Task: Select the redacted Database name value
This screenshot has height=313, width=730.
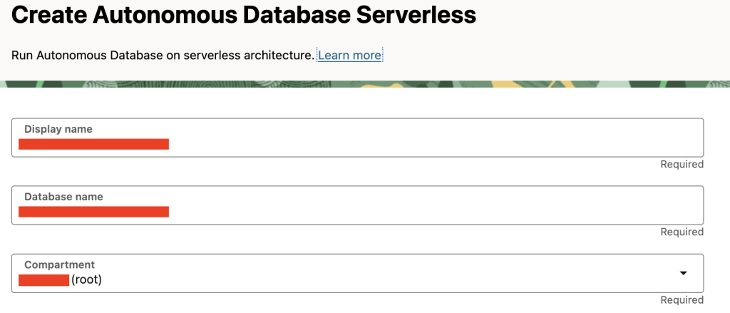Action: point(93,211)
